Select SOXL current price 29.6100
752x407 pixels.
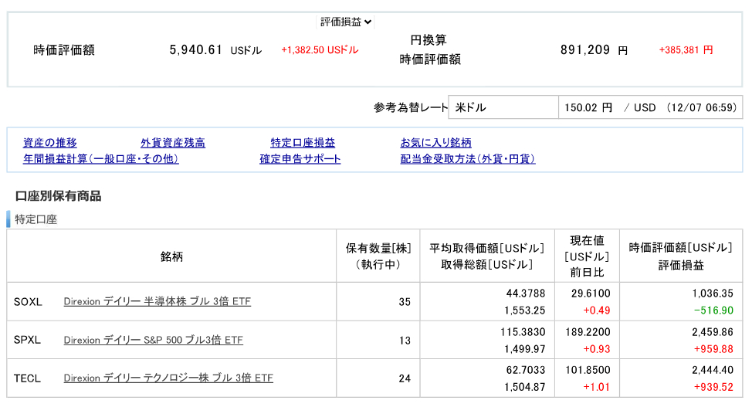coord(591,293)
